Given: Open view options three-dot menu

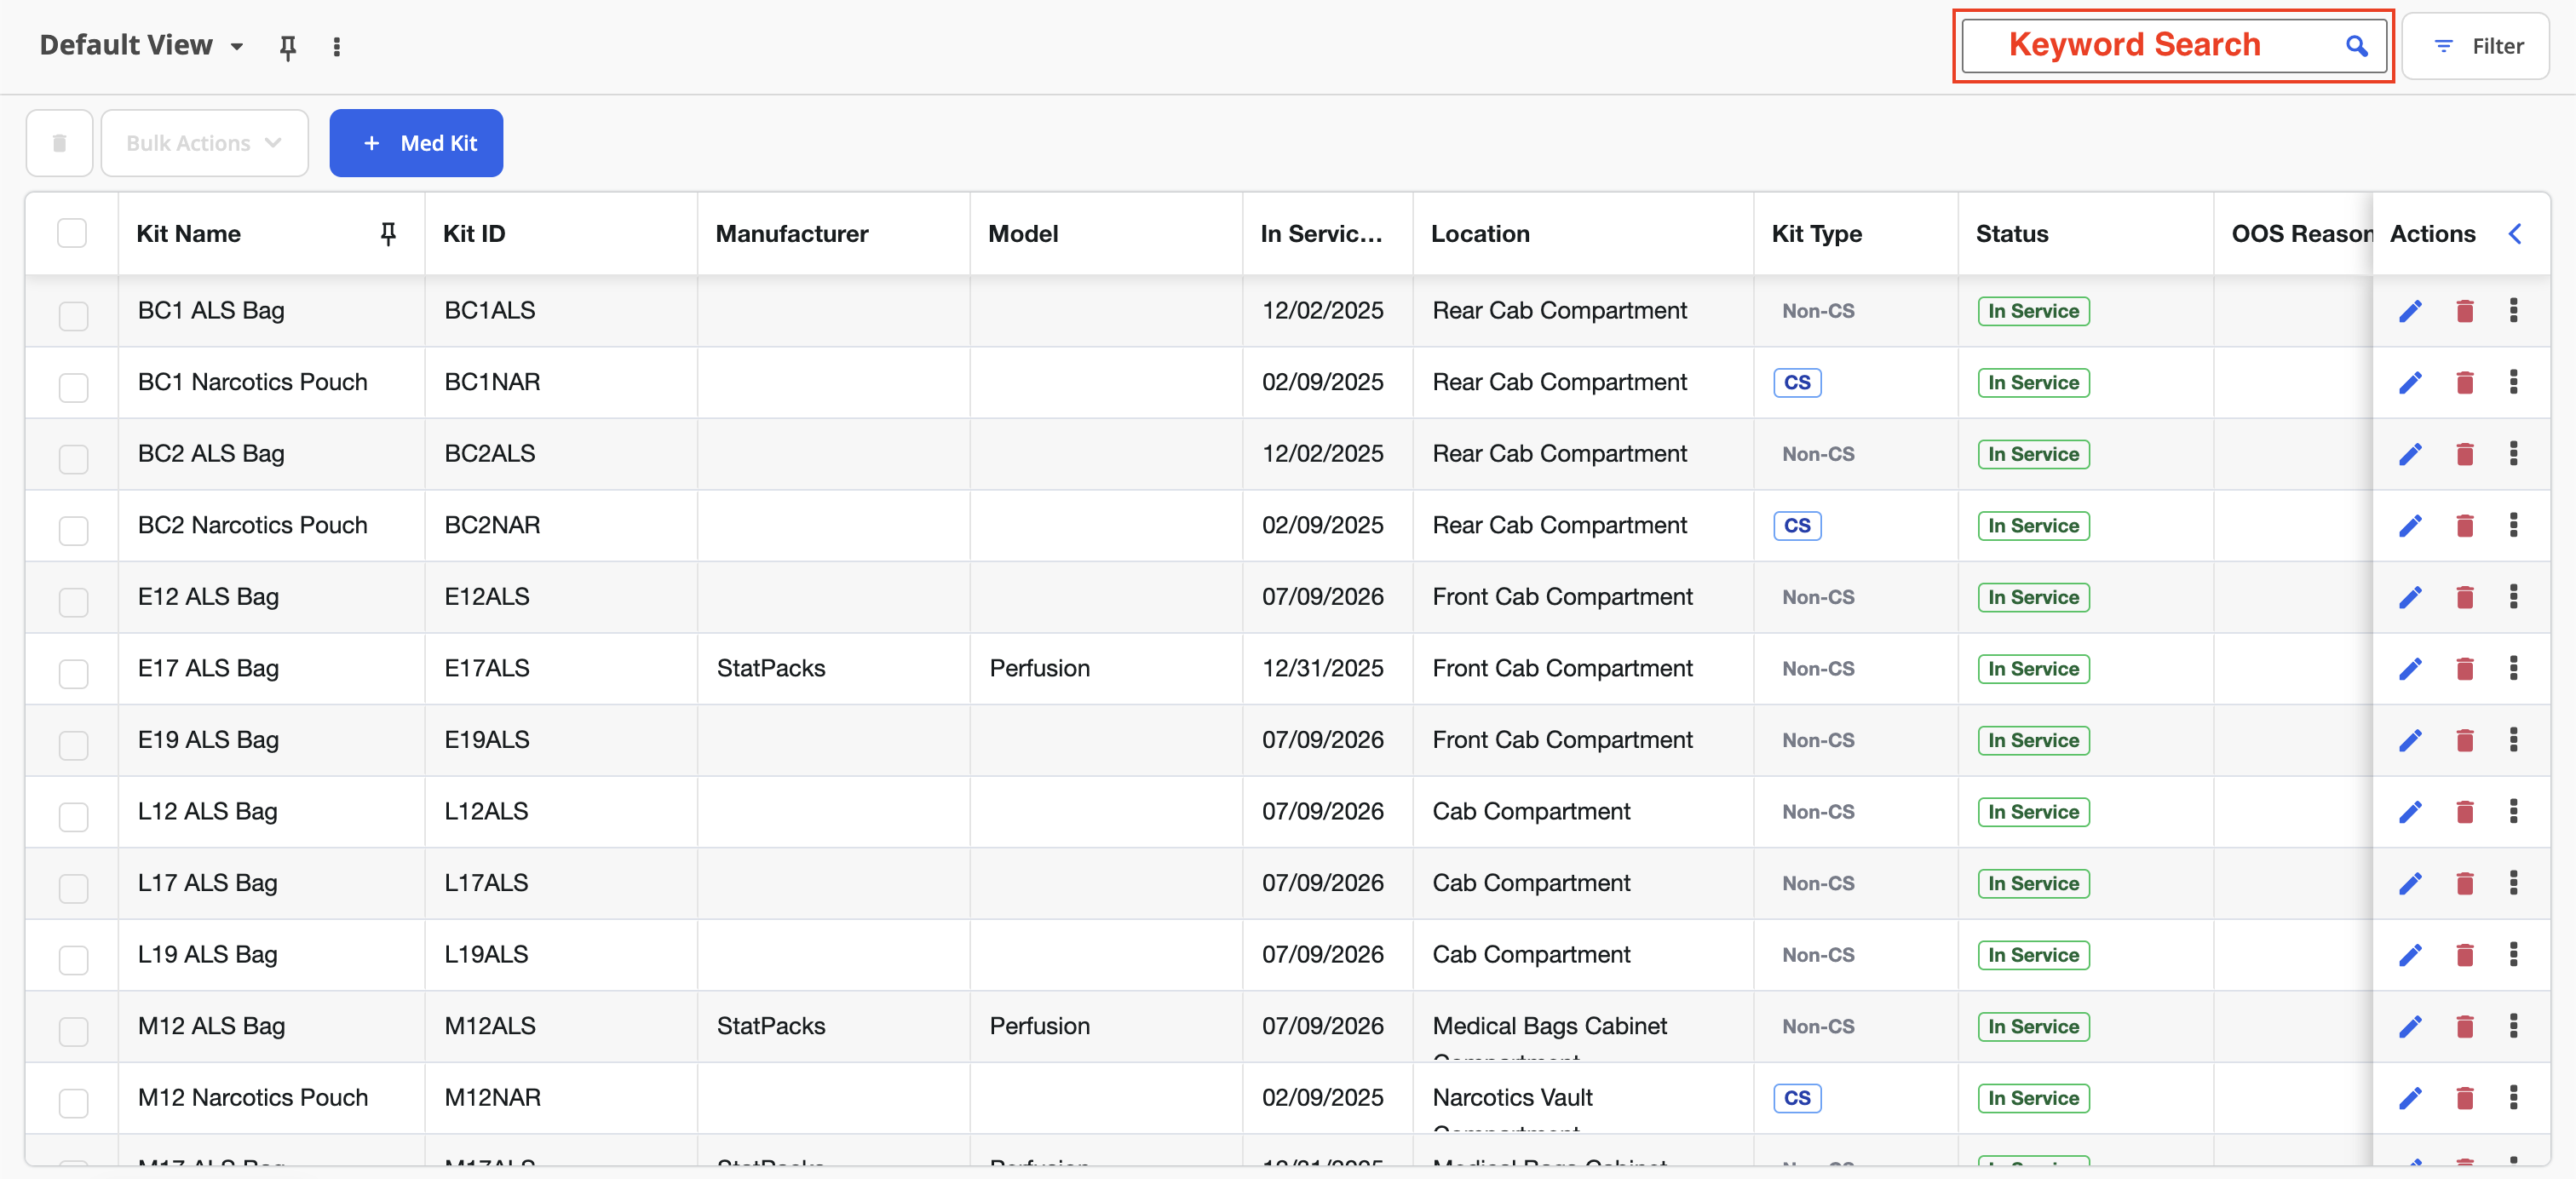Looking at the screenshot, I should [337, 47].
